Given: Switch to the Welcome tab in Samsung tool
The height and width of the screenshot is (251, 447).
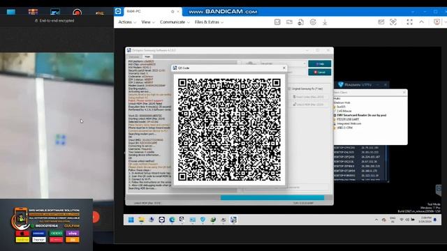Looking at the screenshot, I should pyautogui.click(x=134, y=57).
